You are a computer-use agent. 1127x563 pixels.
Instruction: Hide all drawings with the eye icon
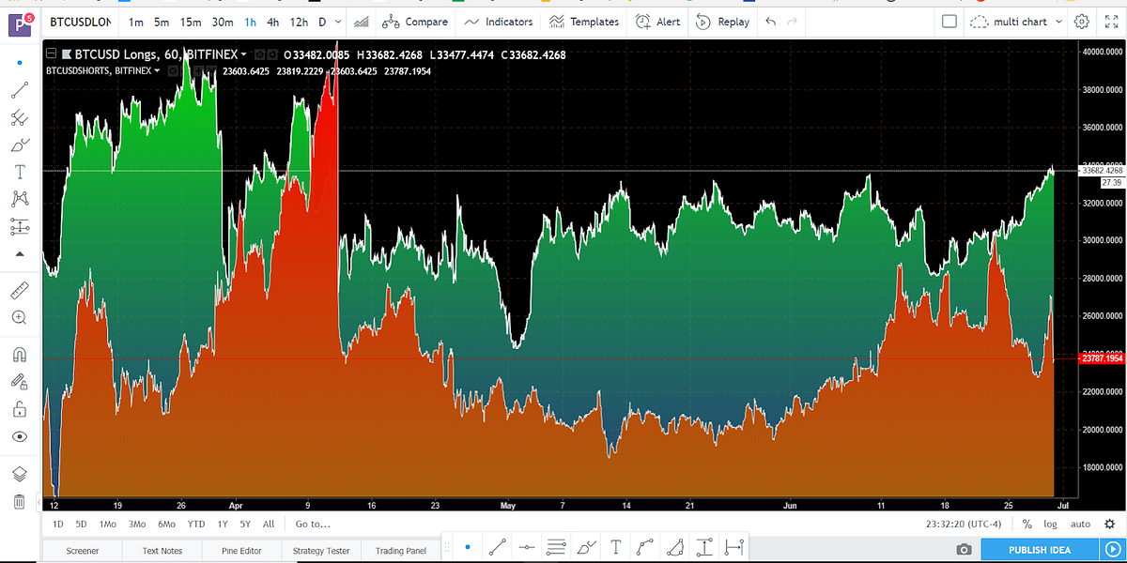(x=20, y=436)
